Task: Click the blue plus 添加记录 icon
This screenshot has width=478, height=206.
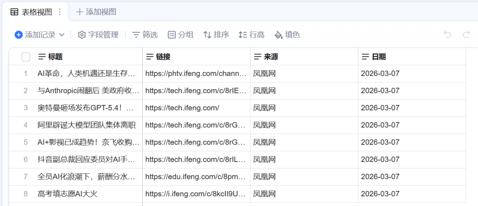Action: pyautogui.click(x=19, y=35)
